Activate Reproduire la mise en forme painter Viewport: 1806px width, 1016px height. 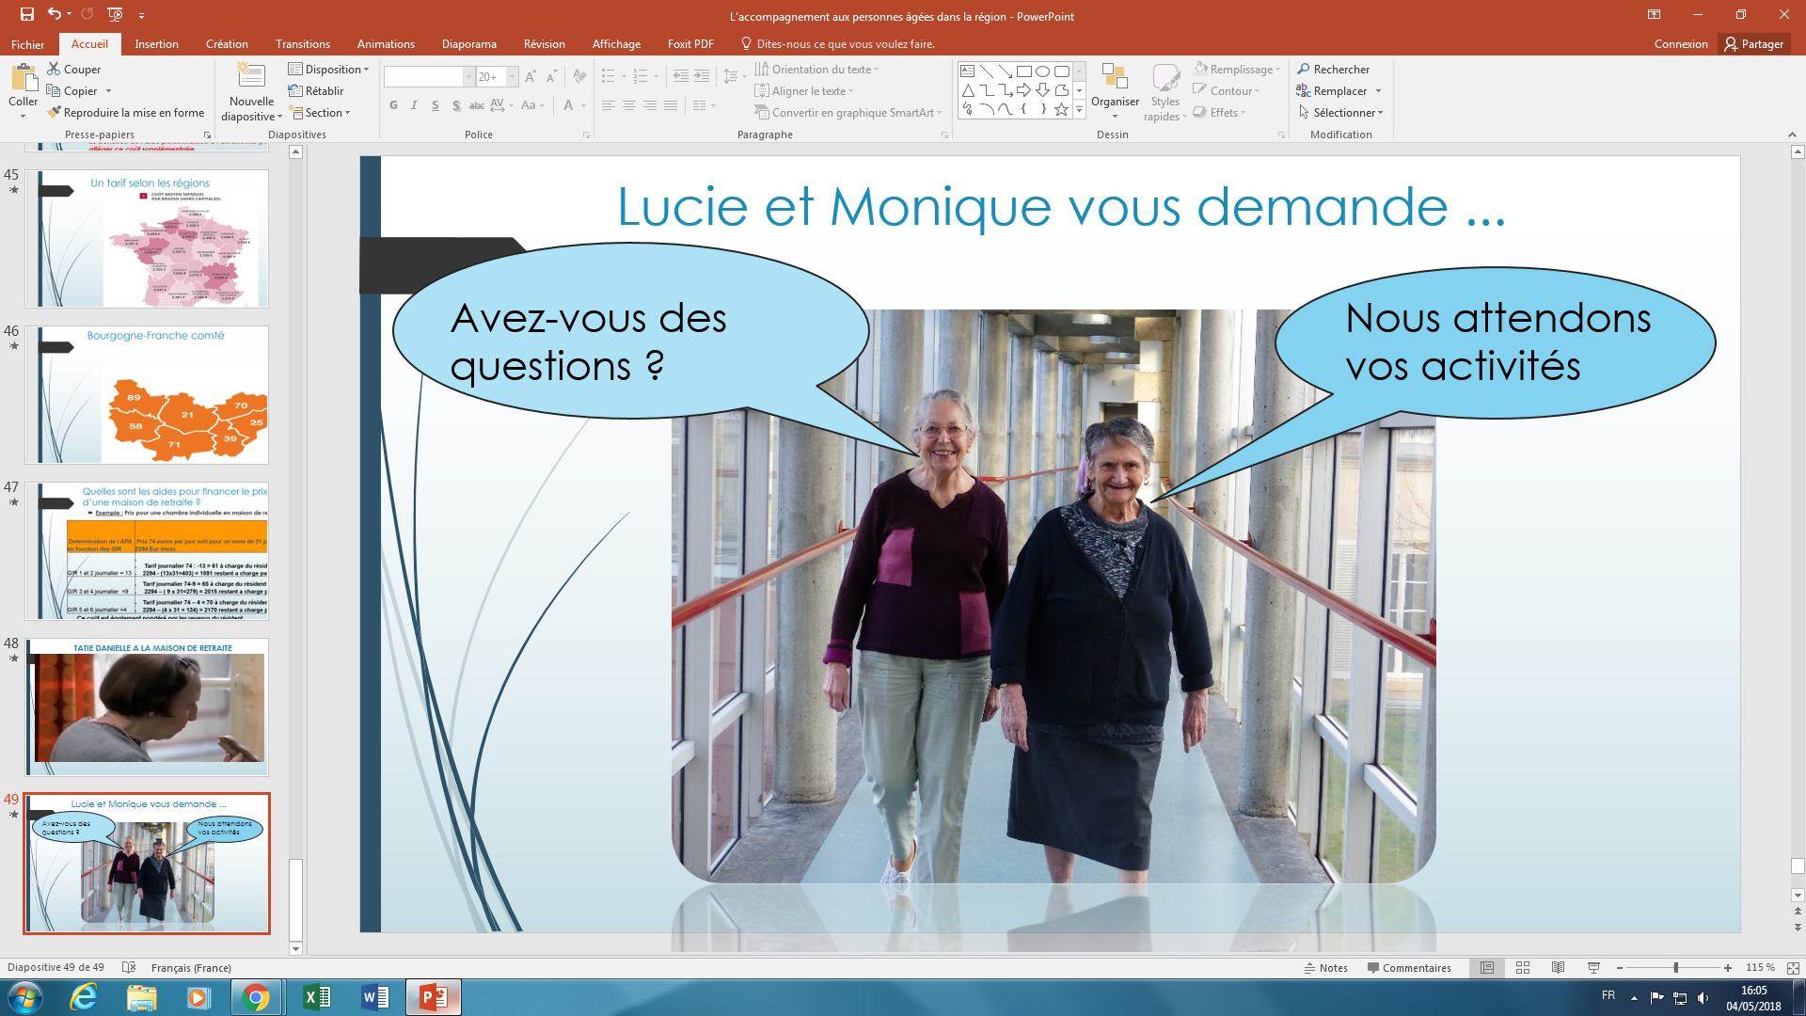click(x=125, y=113)
